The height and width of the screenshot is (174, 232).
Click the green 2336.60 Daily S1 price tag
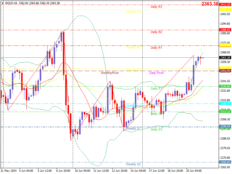click(225, 86)
